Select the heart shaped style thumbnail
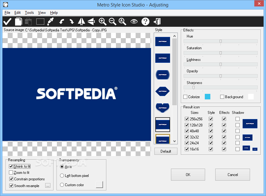Screen dimensions: 266x196 pos(163,108)
